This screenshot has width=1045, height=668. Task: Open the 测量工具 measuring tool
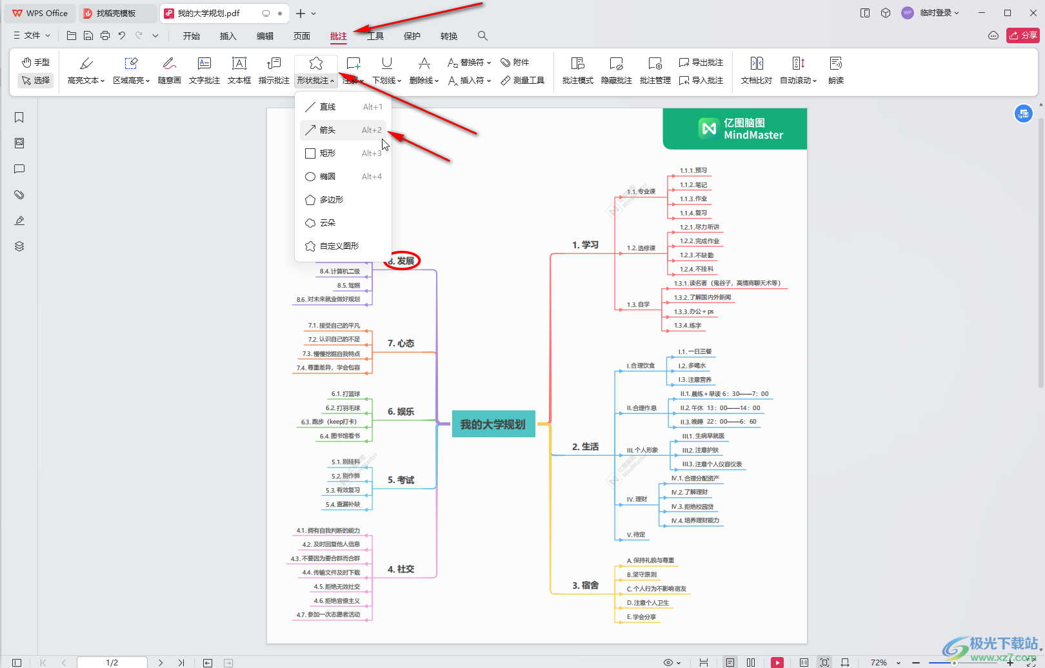pos(522,80)
